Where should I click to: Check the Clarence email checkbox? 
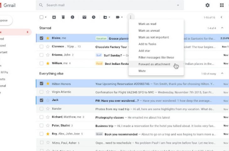41,47
